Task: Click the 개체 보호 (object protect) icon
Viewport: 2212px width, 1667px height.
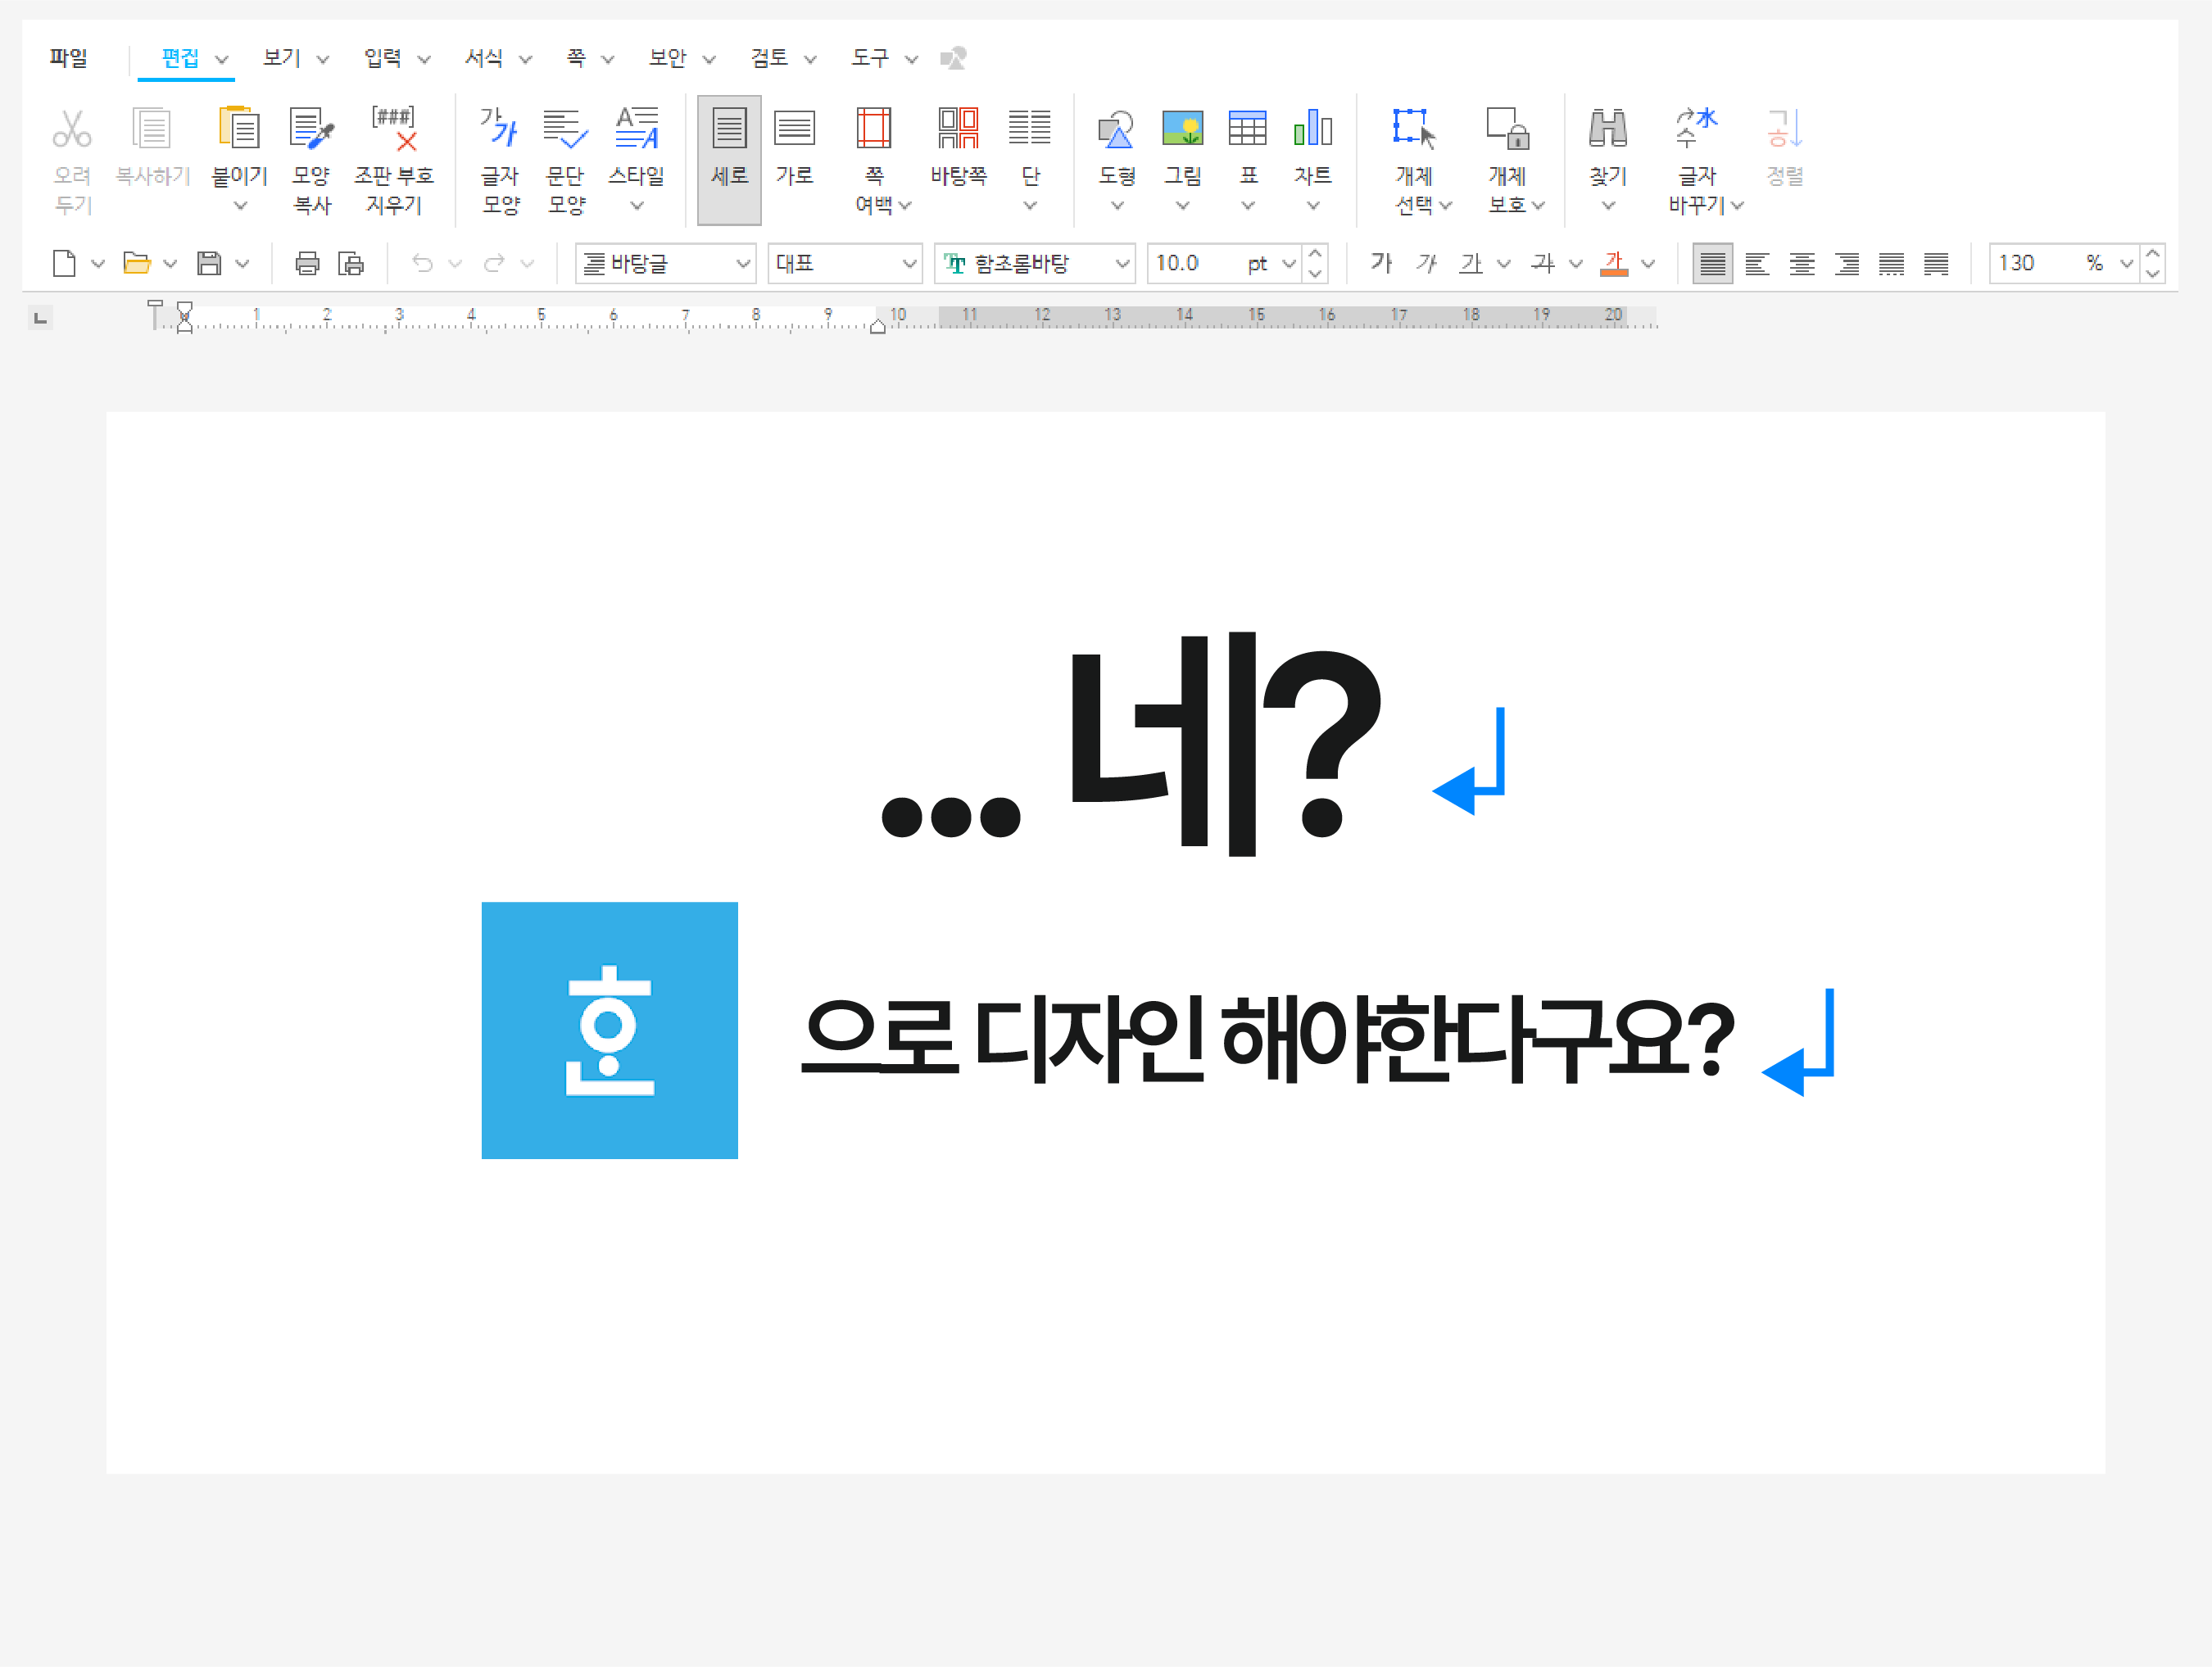Action: [x=1507, y=128]
